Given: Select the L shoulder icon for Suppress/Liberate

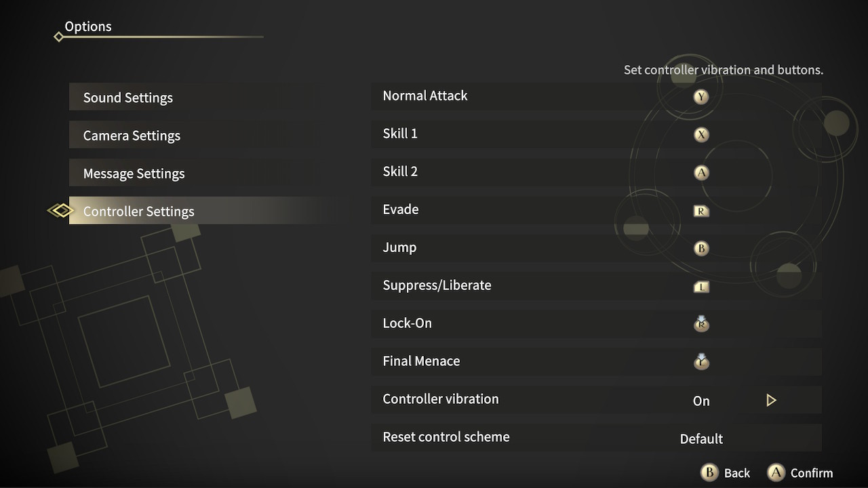Looking at the screenshot, I should pyautogui.click(x=701, y=287).
